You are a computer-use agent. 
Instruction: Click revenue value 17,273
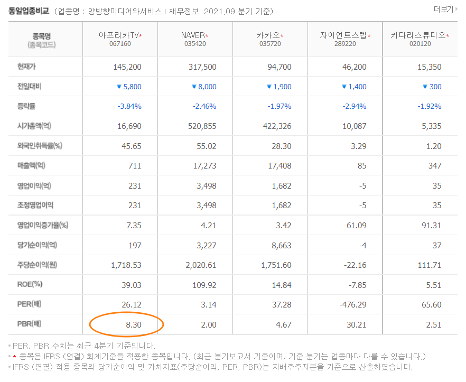205,166
